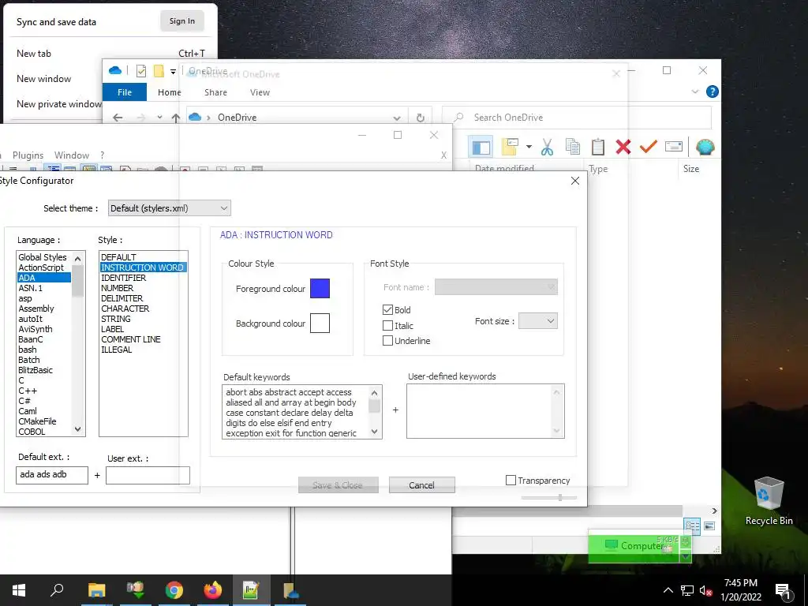Open the recent locations dropdown in Explorer
This screenshot has height=606, width=808.
159,118
